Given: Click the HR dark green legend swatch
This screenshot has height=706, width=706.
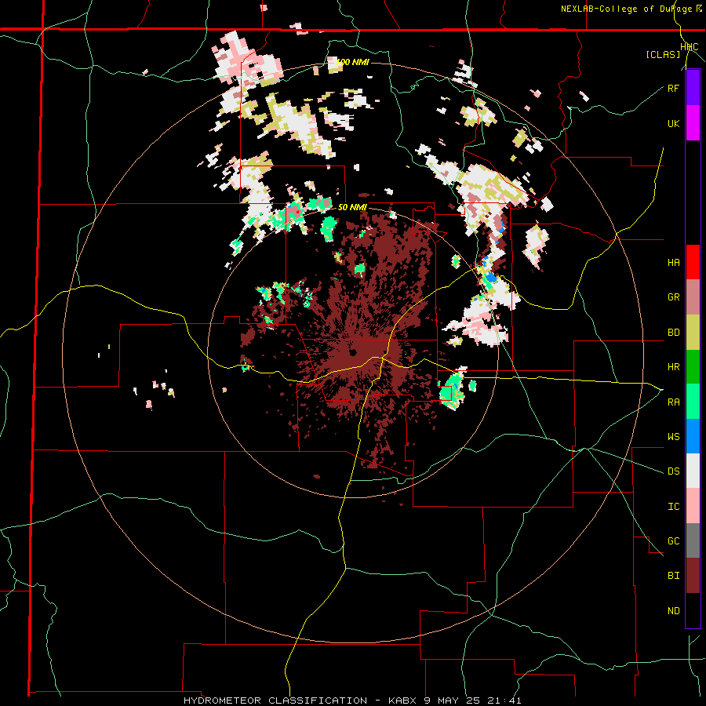Looking at the screenshot, I should pos(693,367).
